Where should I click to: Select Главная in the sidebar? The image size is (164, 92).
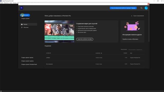tap(28, 24)
